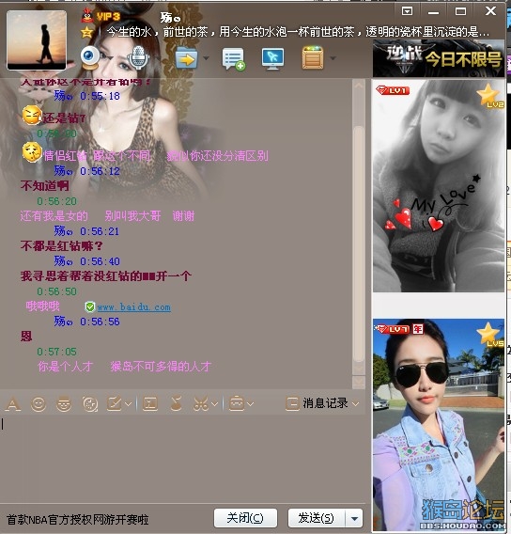Image resolution: width=511 pixels, height=534 pixels.
Task: Open the handwriting input icon
Action: (115, 404)
